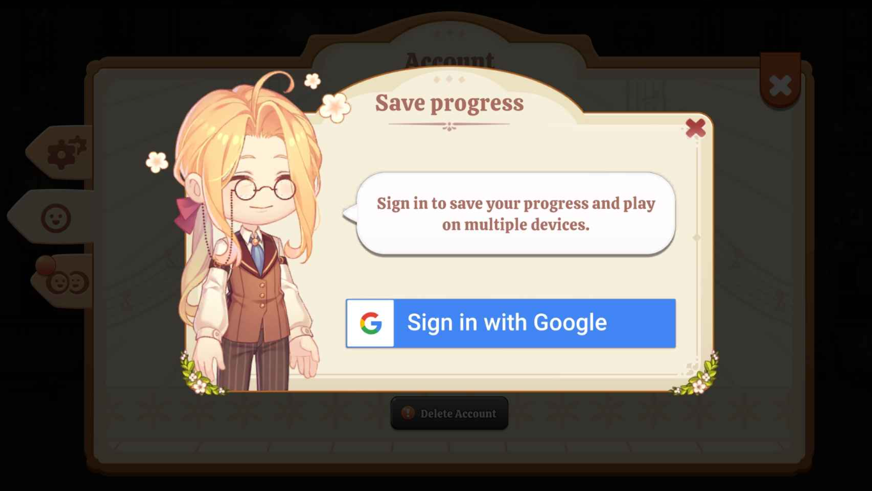Click the Account header title
Image resolution: width=872 pixels, height=491 pixels.
click(x=449, y=61)
